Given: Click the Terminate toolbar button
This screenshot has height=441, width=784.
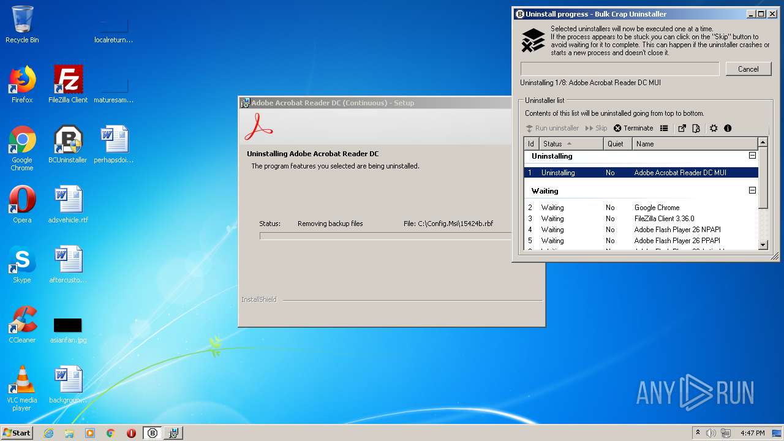Looking at the screenshot, I should coord(633,128).
